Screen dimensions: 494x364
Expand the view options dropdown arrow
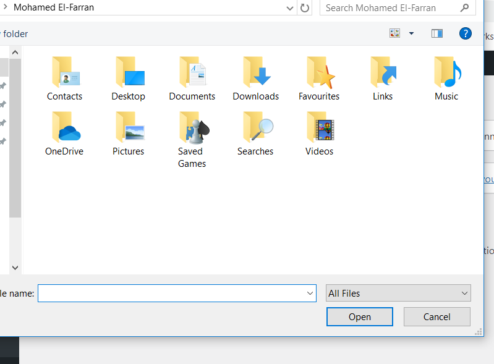tap(412, 33)
